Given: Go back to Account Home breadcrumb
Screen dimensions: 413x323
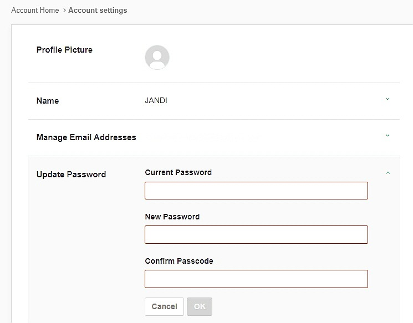Looking at the screenshot, I should pos(35,10).
